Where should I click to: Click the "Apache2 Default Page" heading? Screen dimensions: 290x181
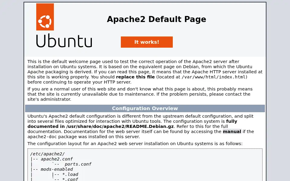click(156, 19)
